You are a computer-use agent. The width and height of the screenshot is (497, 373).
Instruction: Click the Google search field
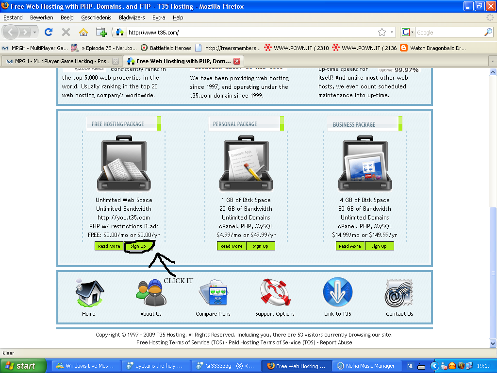(449, 33)
